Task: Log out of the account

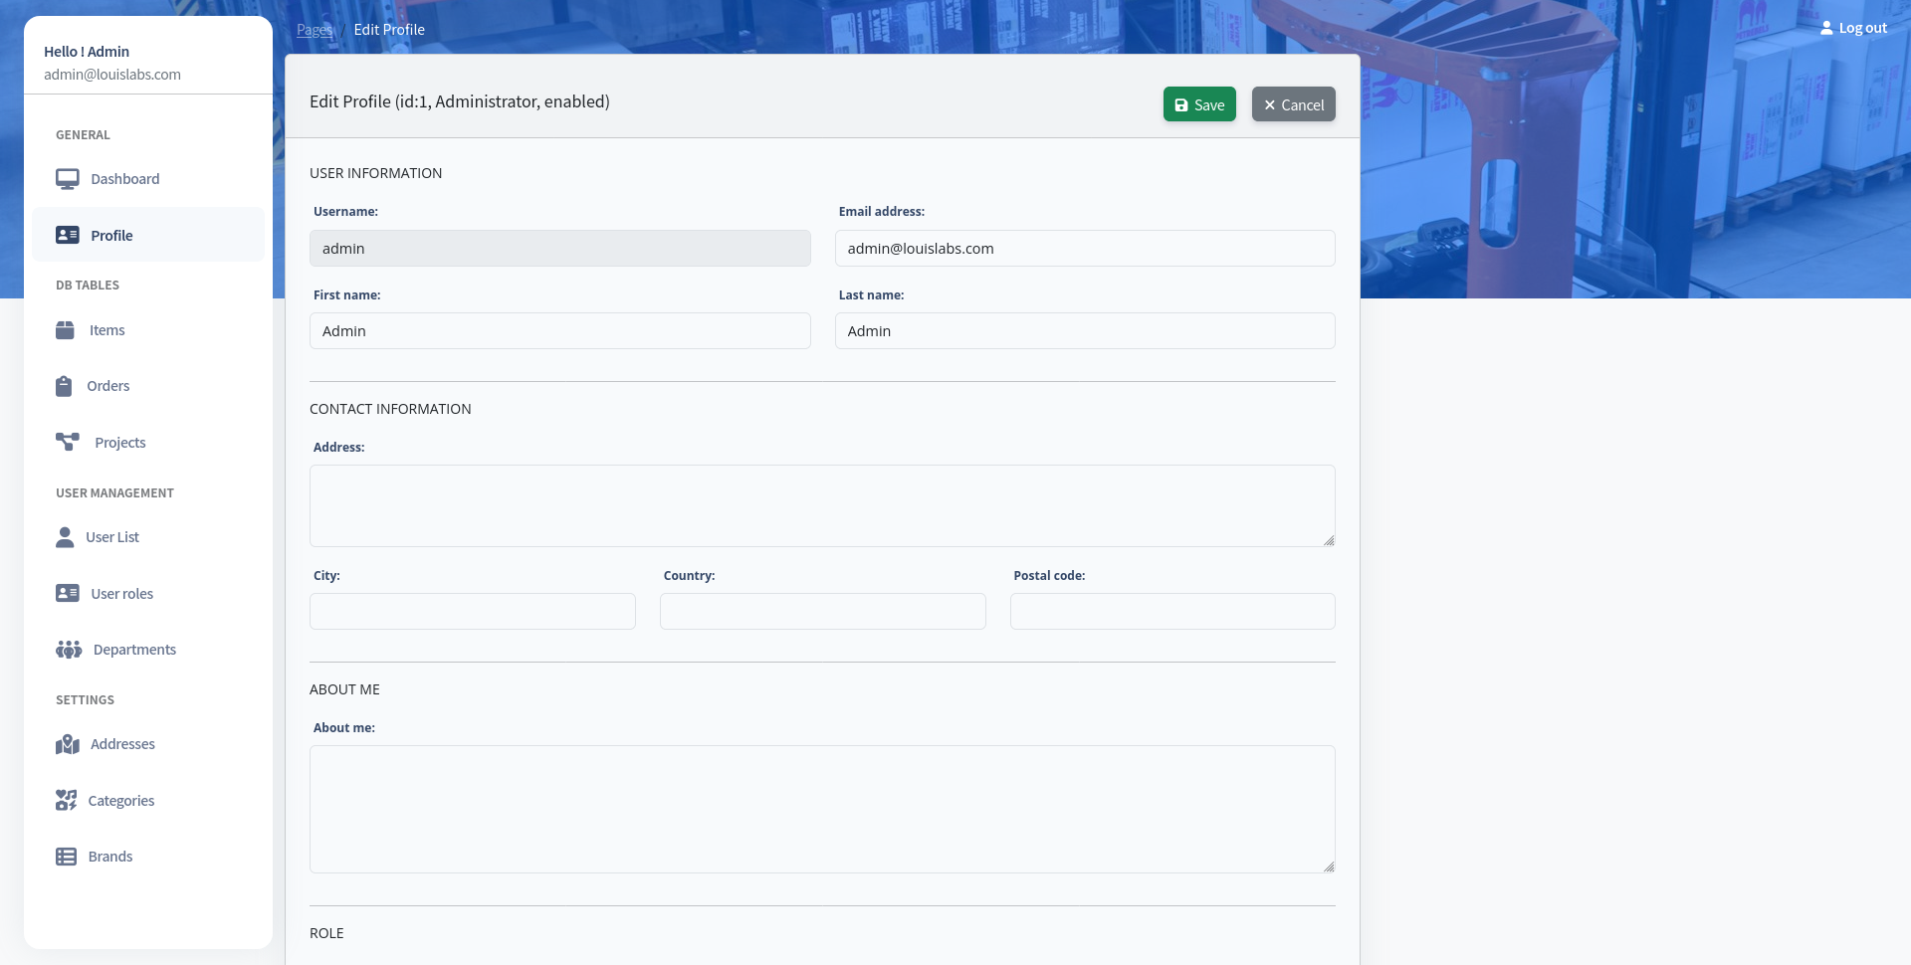Action: [1853, 28]
